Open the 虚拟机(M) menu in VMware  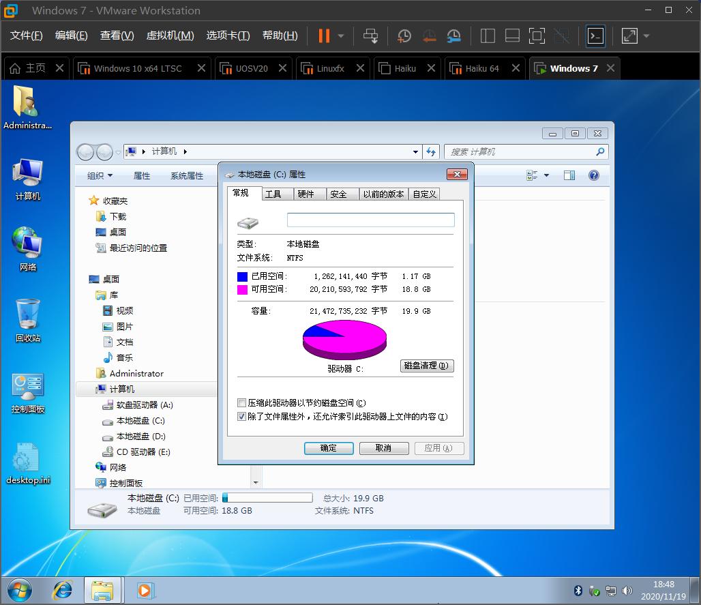[170, 35]
